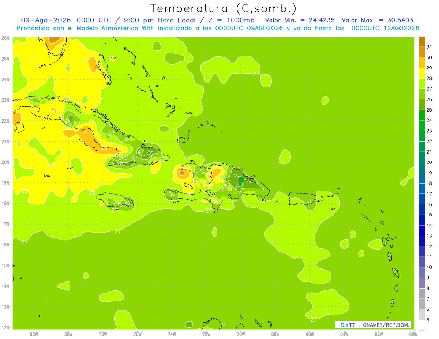Click the 'Valor Min. = 24.4235' text

point(300,20)
